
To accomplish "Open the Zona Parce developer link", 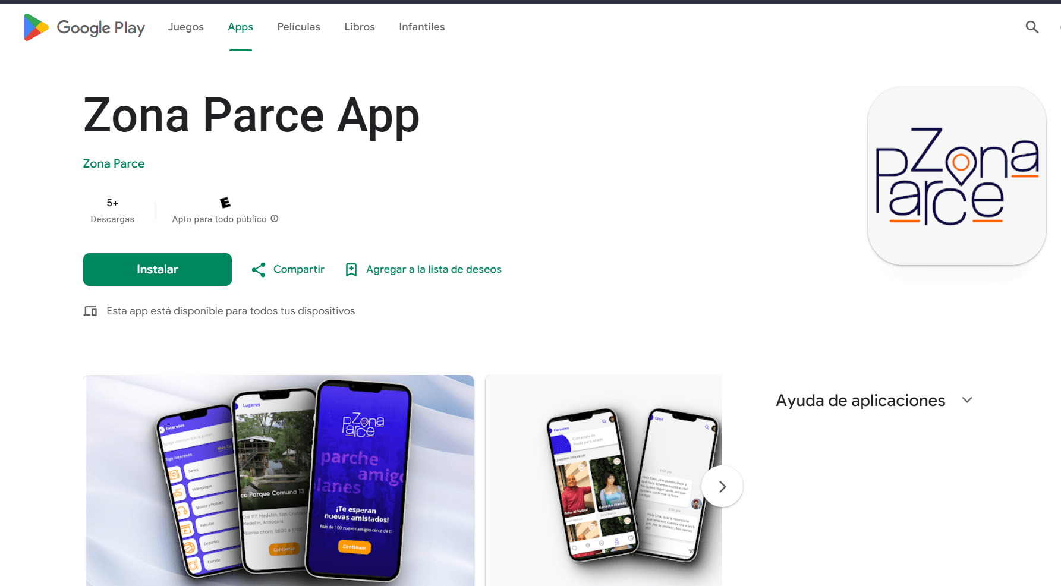I will coord(114,163).
